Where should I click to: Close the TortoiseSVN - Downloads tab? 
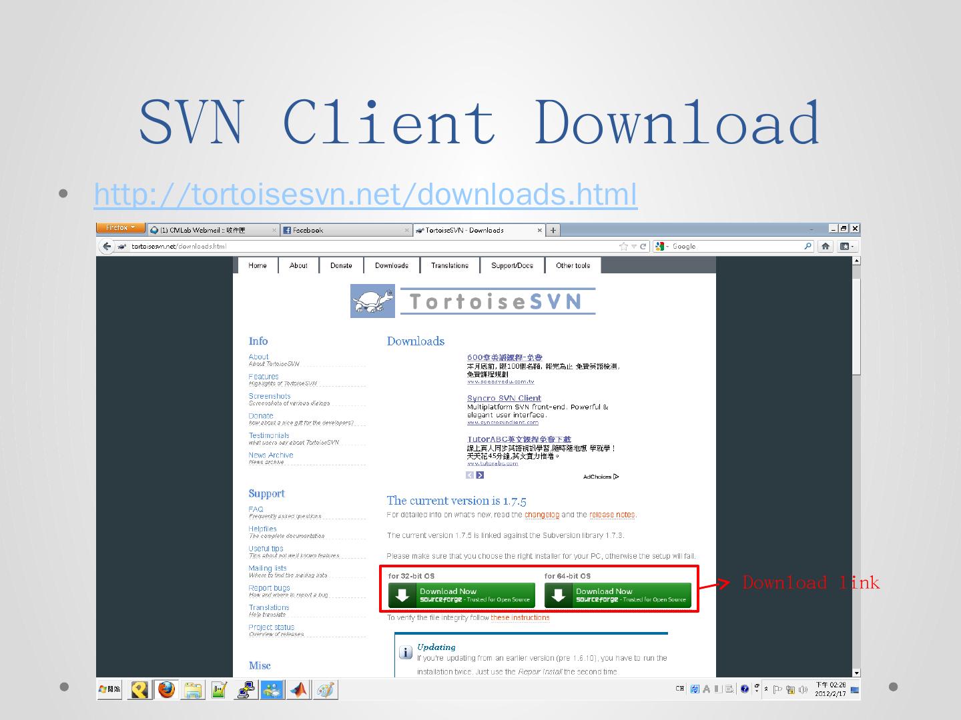540,230
